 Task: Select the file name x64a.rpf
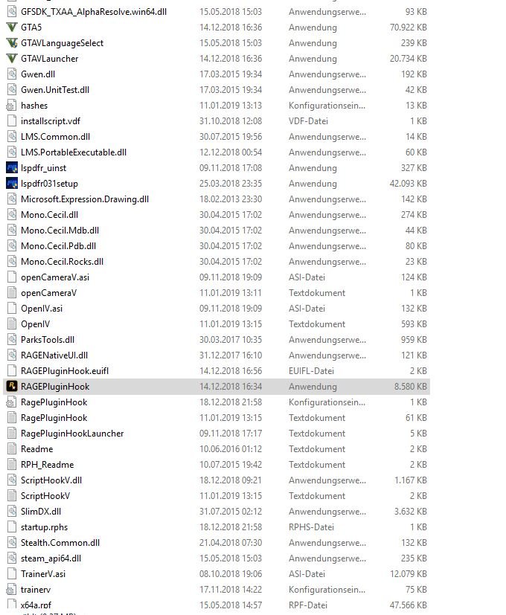36,605
